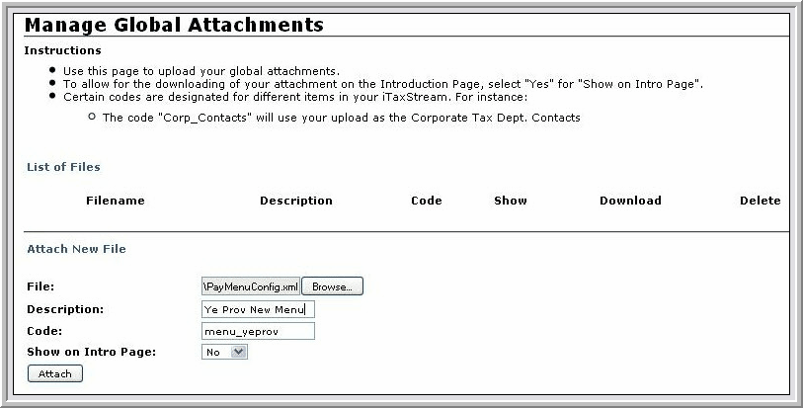Click the 'Attach New File' section heading
This screenshot has width=803, height=408.
(76, 249)
